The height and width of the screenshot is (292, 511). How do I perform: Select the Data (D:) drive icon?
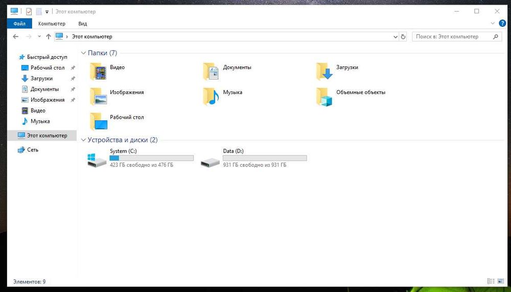pos(210,162)
